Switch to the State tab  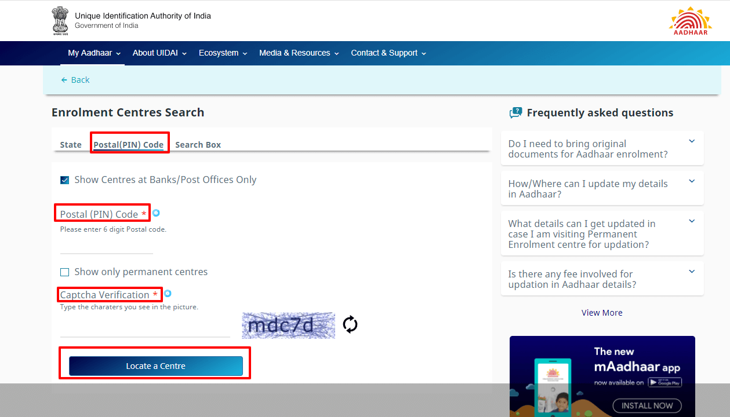[x=71, y=145]
